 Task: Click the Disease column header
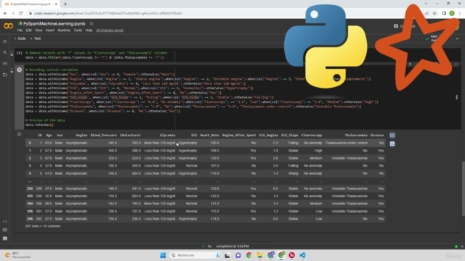click(377, 136)
